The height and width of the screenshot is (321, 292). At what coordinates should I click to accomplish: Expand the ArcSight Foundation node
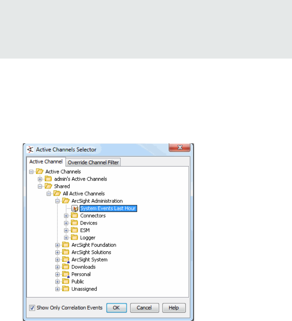coord(57,245)
